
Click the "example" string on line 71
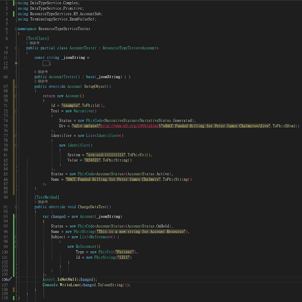(x=70, y=105)
